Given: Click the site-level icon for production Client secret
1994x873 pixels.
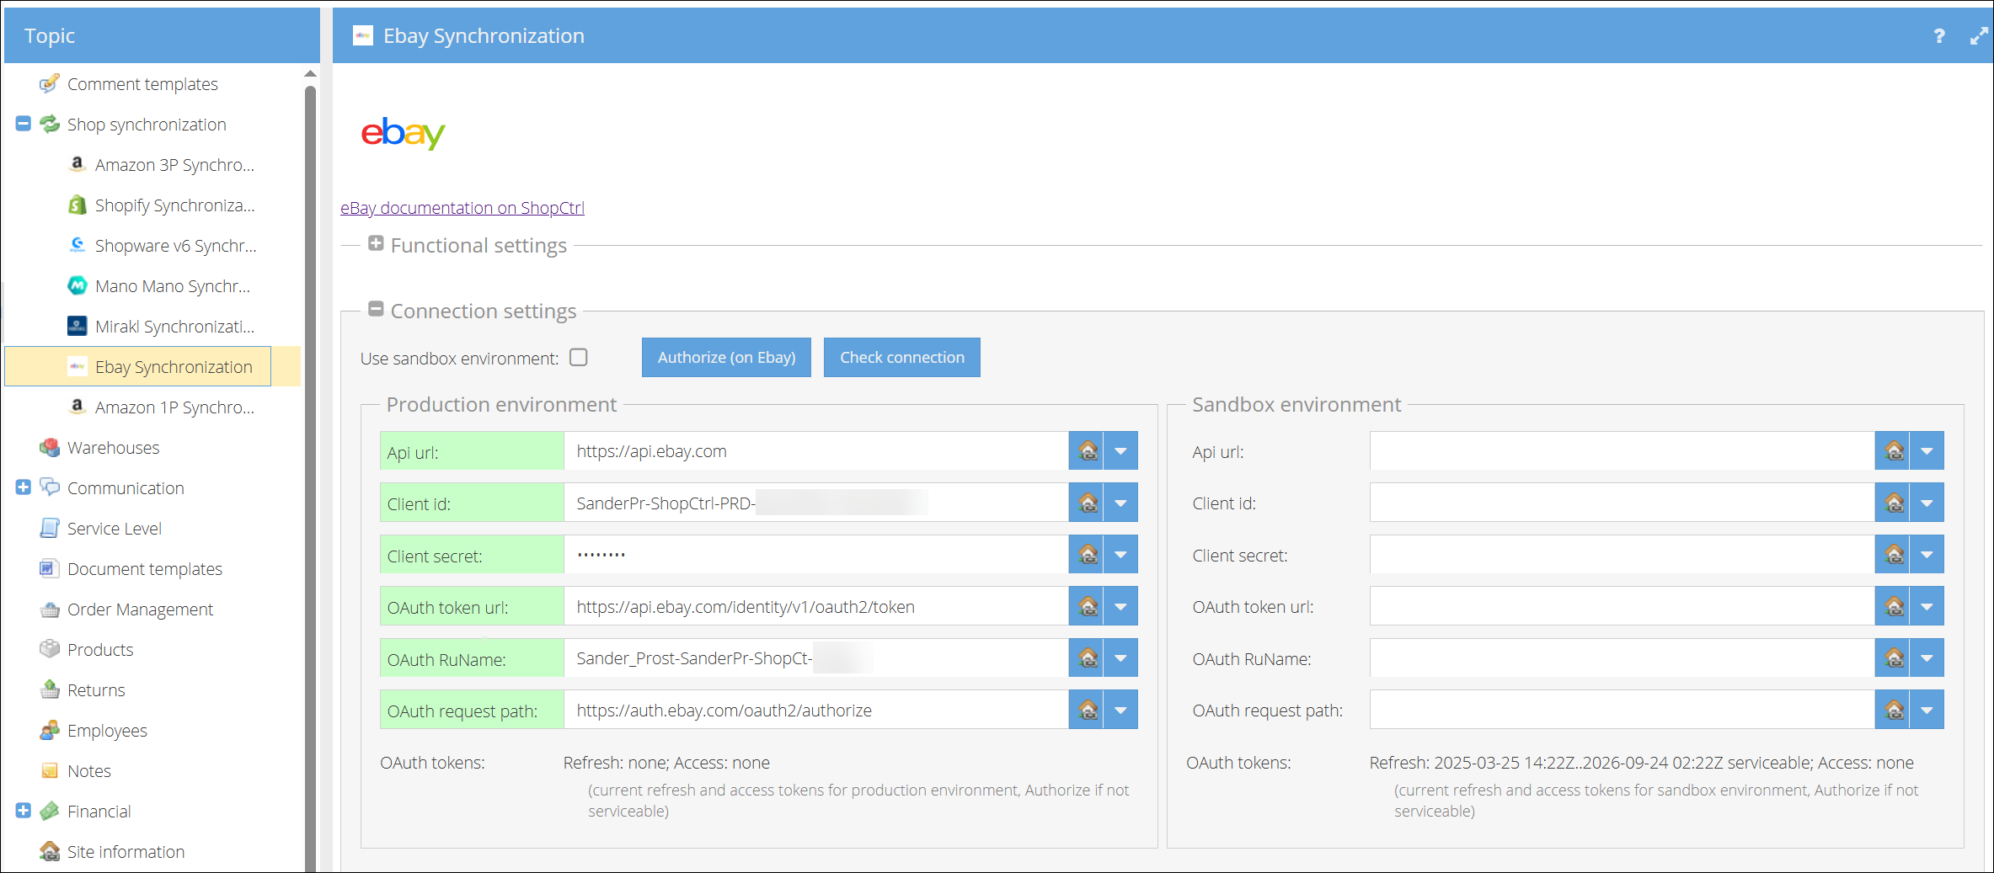Looking at the screenshot, I should click(x=1087, y=555).
